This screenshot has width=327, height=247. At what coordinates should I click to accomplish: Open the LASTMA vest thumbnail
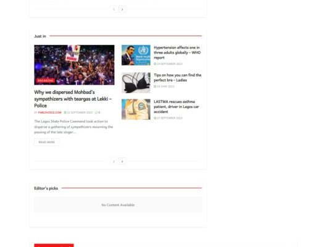(136, 109)
